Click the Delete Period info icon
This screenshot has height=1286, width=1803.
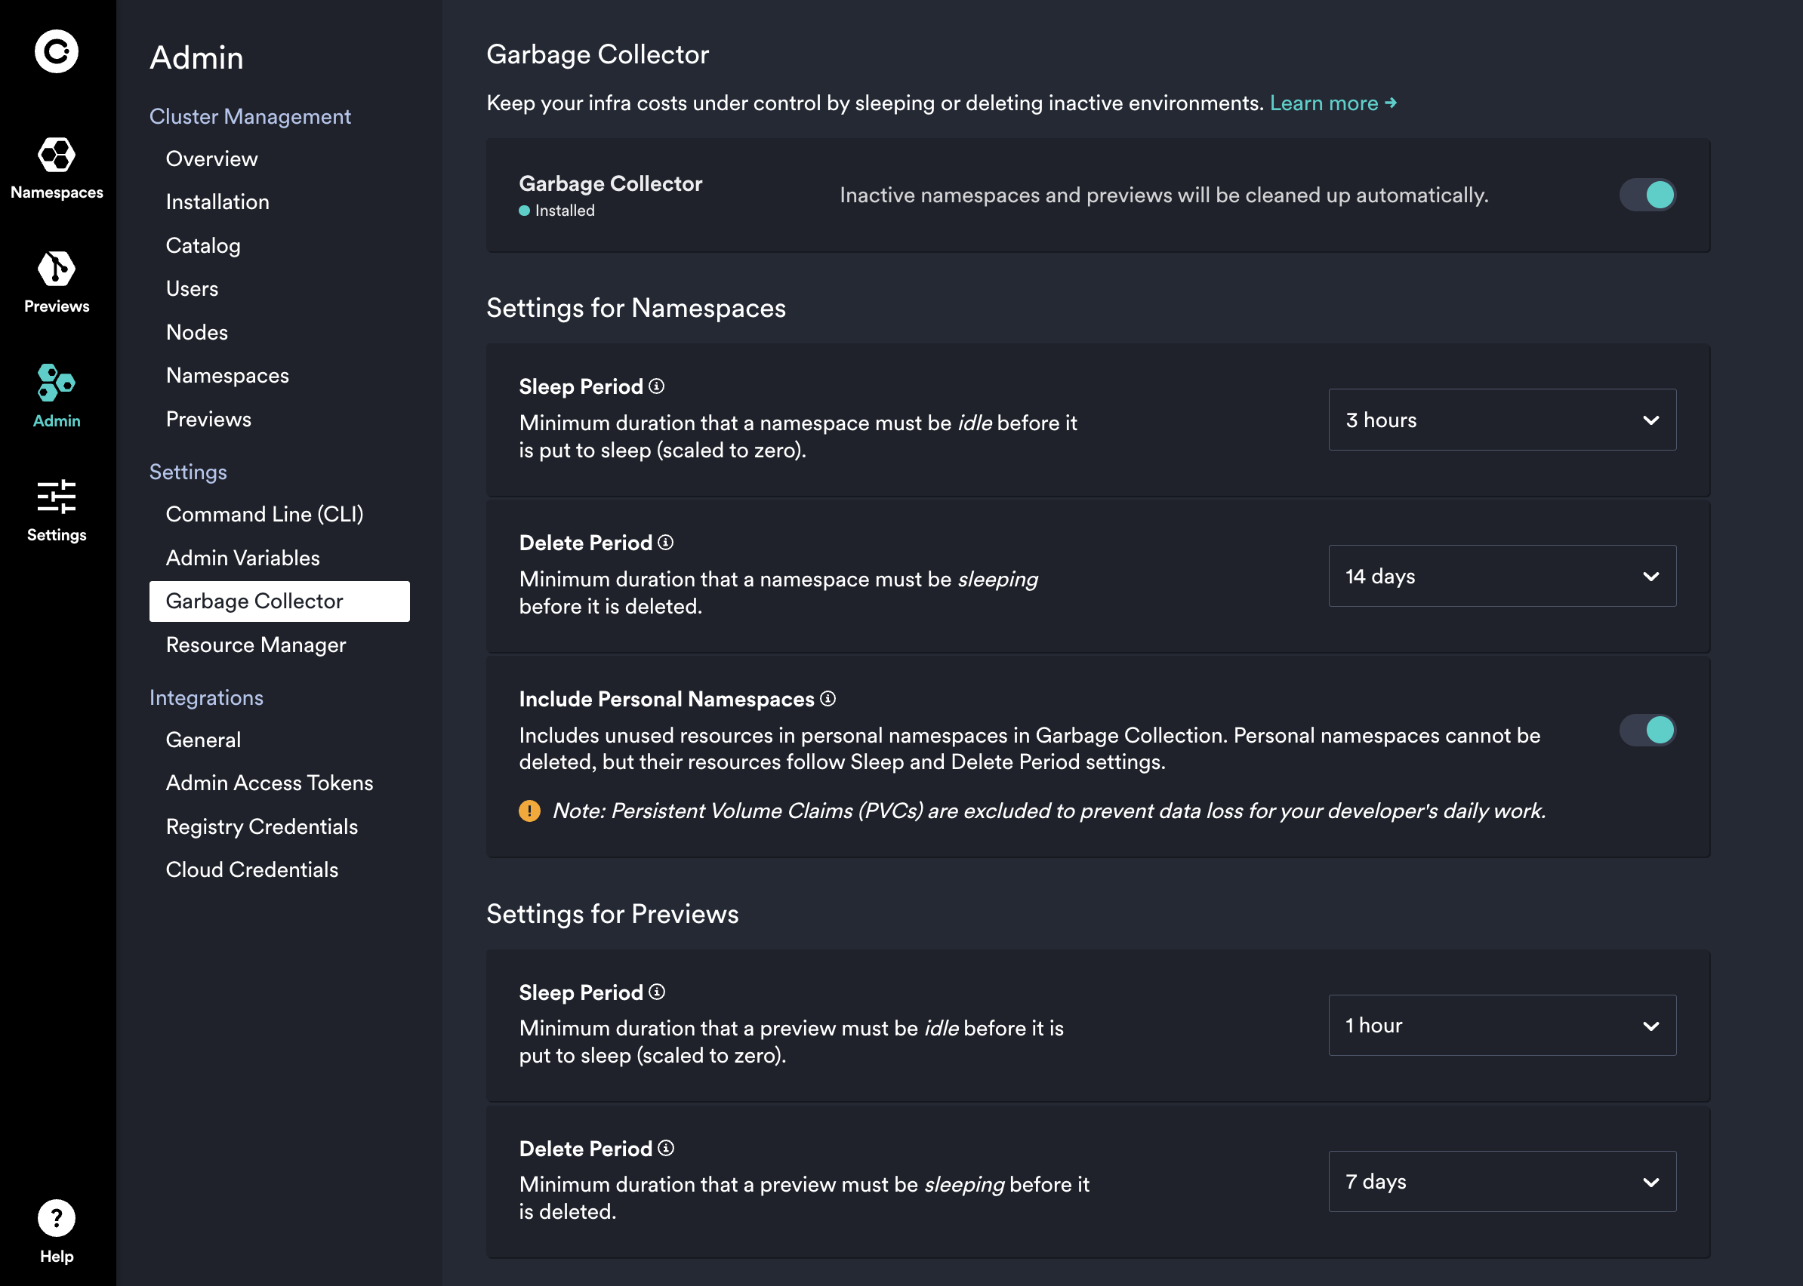tap(666, 543)
